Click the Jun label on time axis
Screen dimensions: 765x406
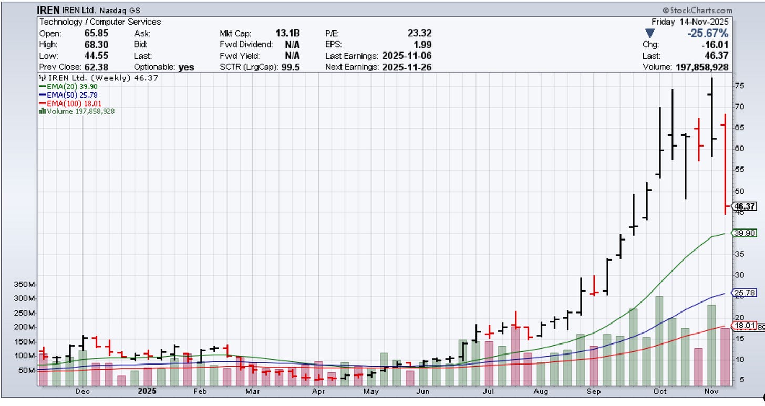point(422,391)
